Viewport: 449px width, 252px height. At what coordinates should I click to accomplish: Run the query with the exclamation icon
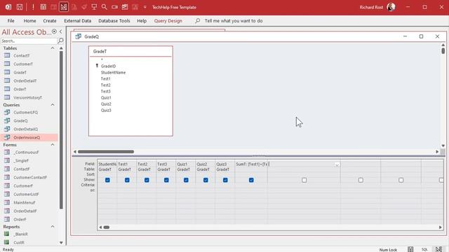pyautogui.click(x=33, y=7)
